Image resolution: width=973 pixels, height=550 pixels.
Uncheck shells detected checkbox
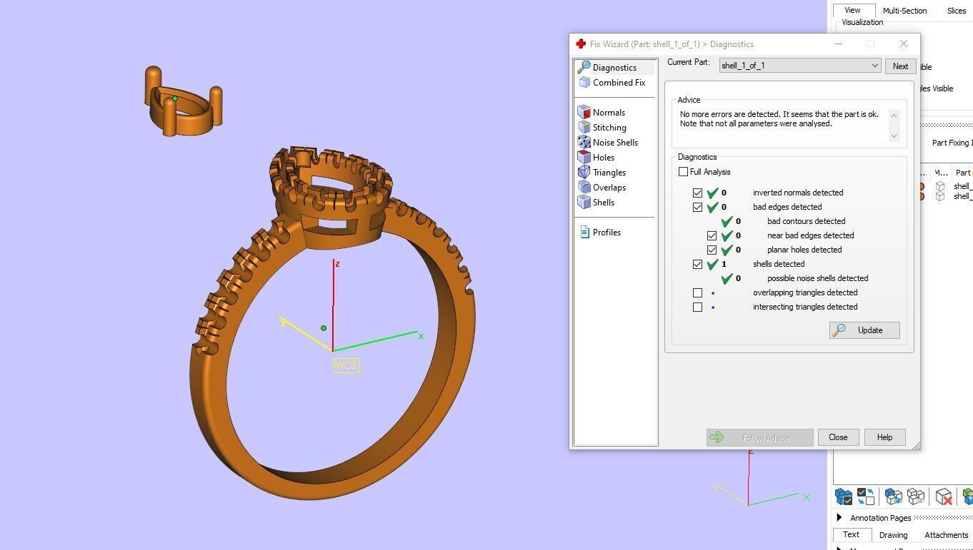click(697, 264)
